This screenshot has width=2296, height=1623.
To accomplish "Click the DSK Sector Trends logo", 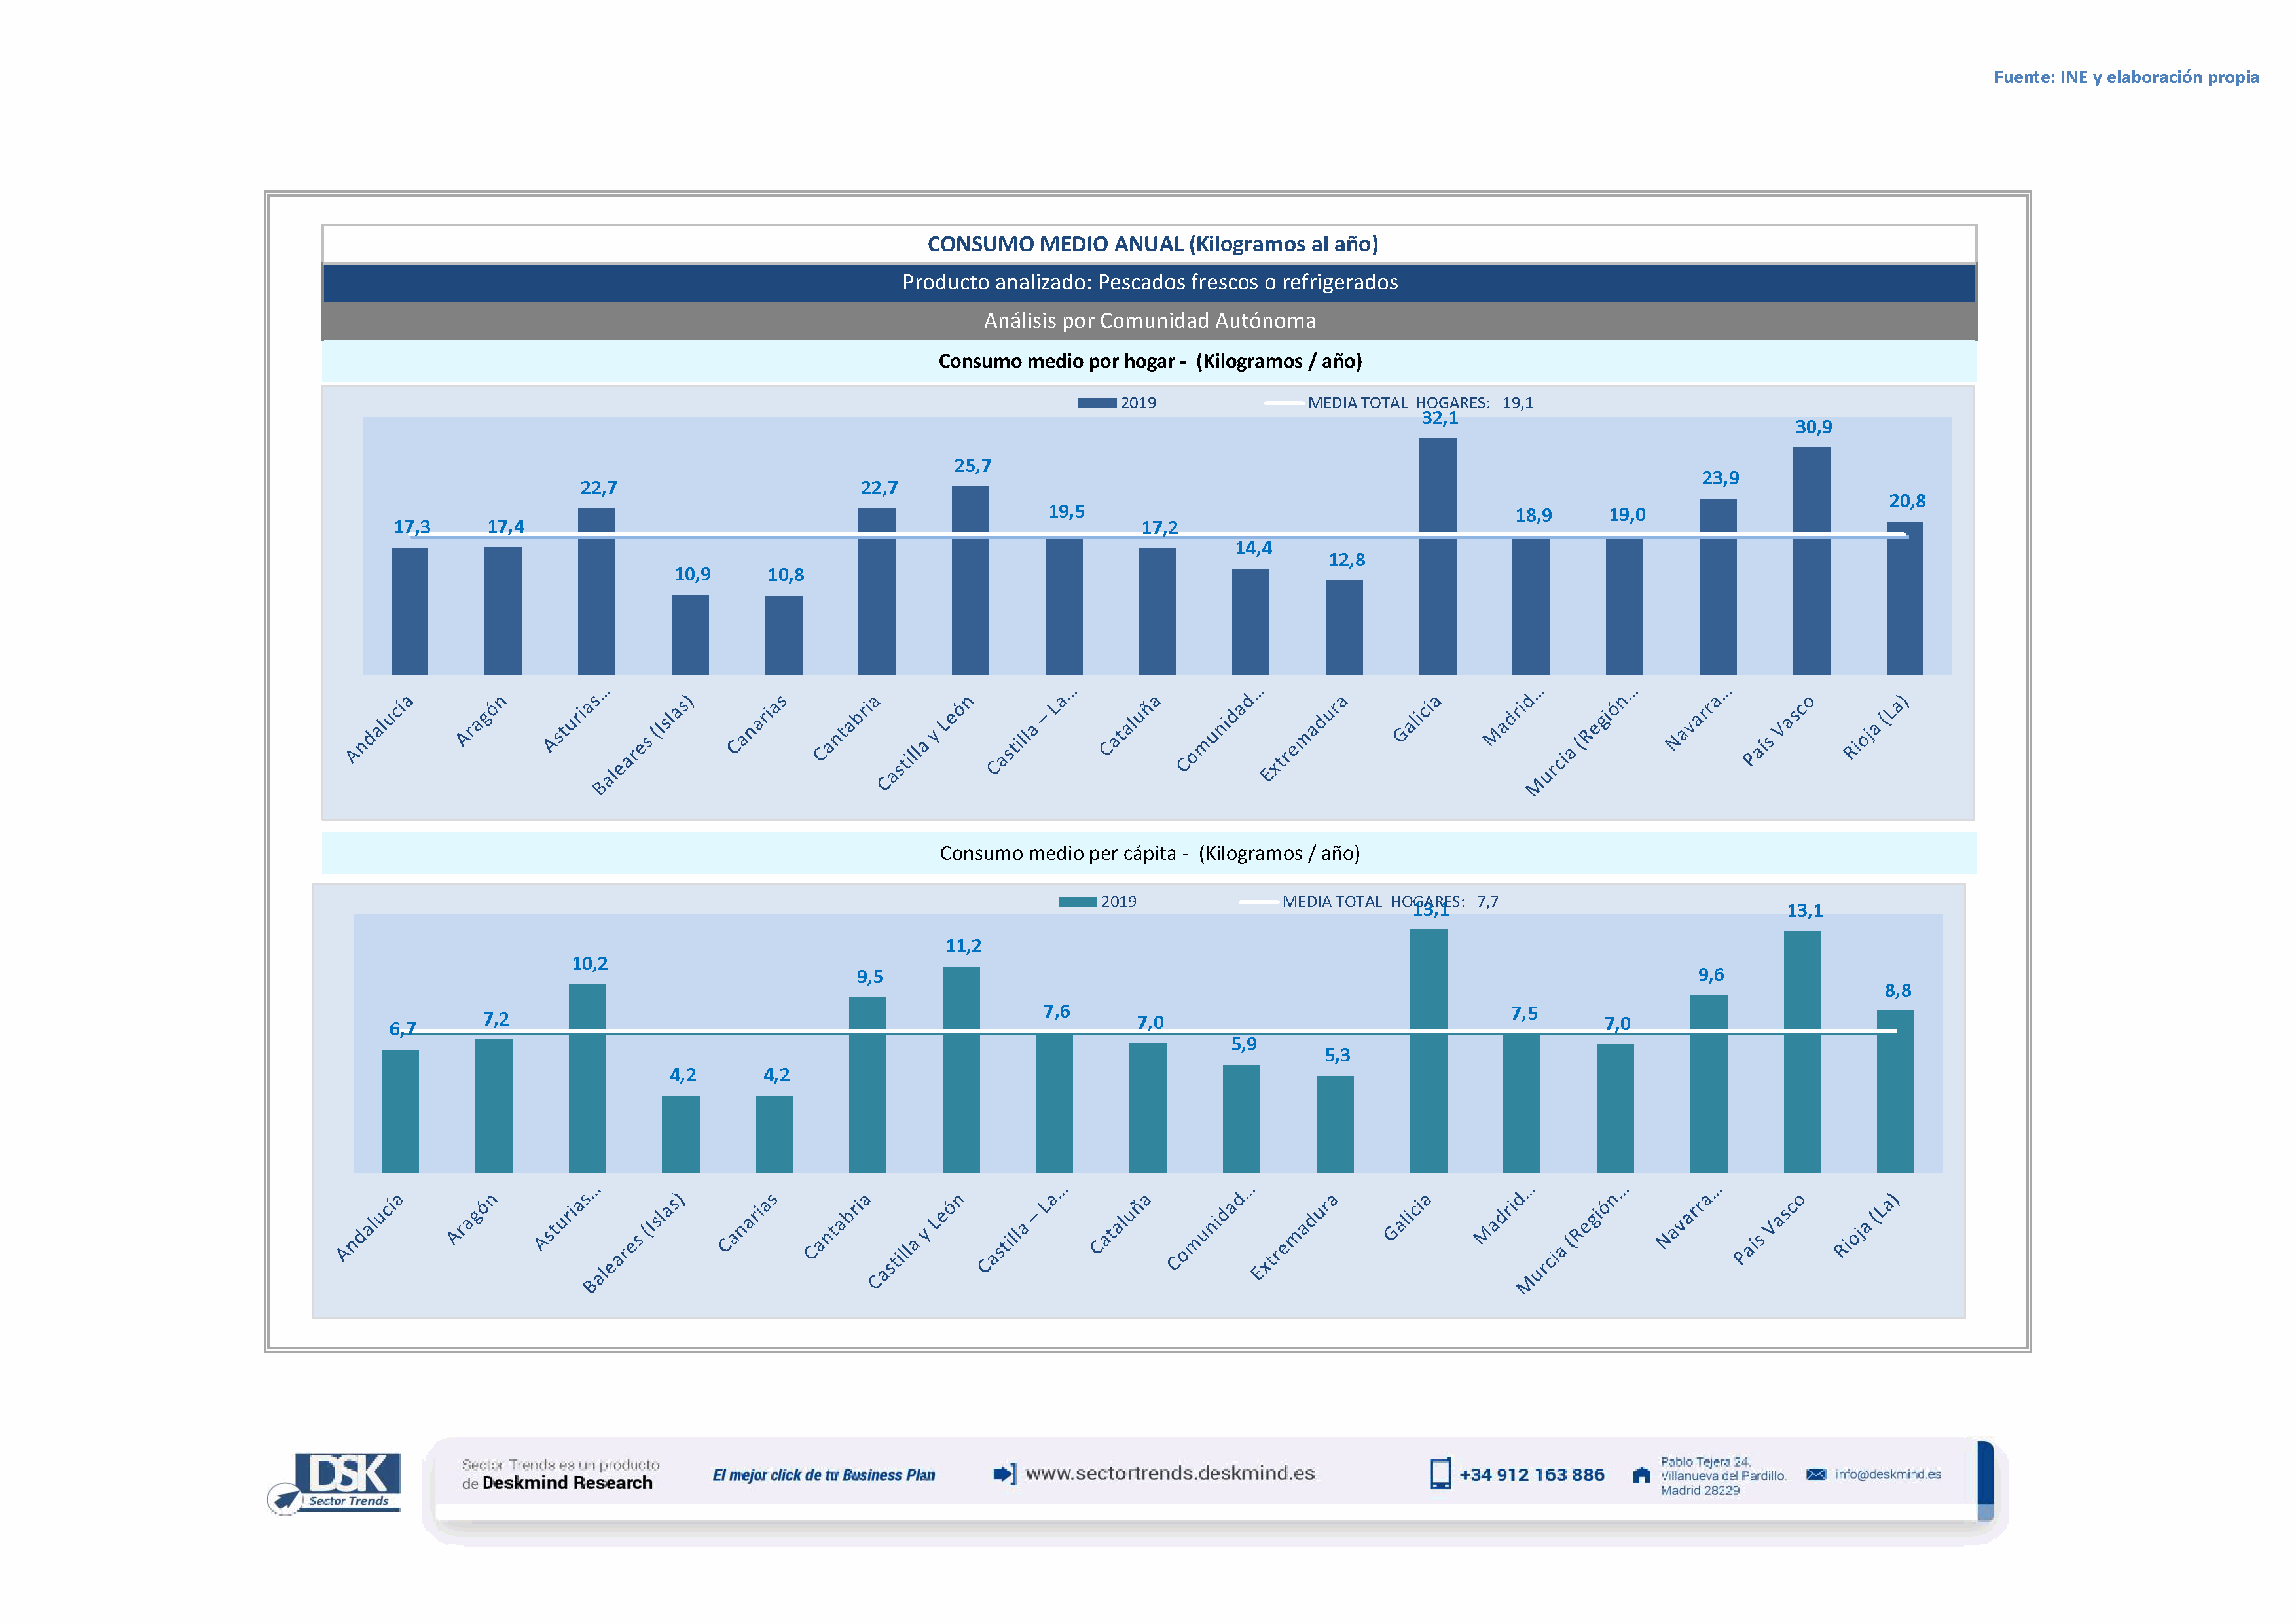I will (x=347, y=1478).
